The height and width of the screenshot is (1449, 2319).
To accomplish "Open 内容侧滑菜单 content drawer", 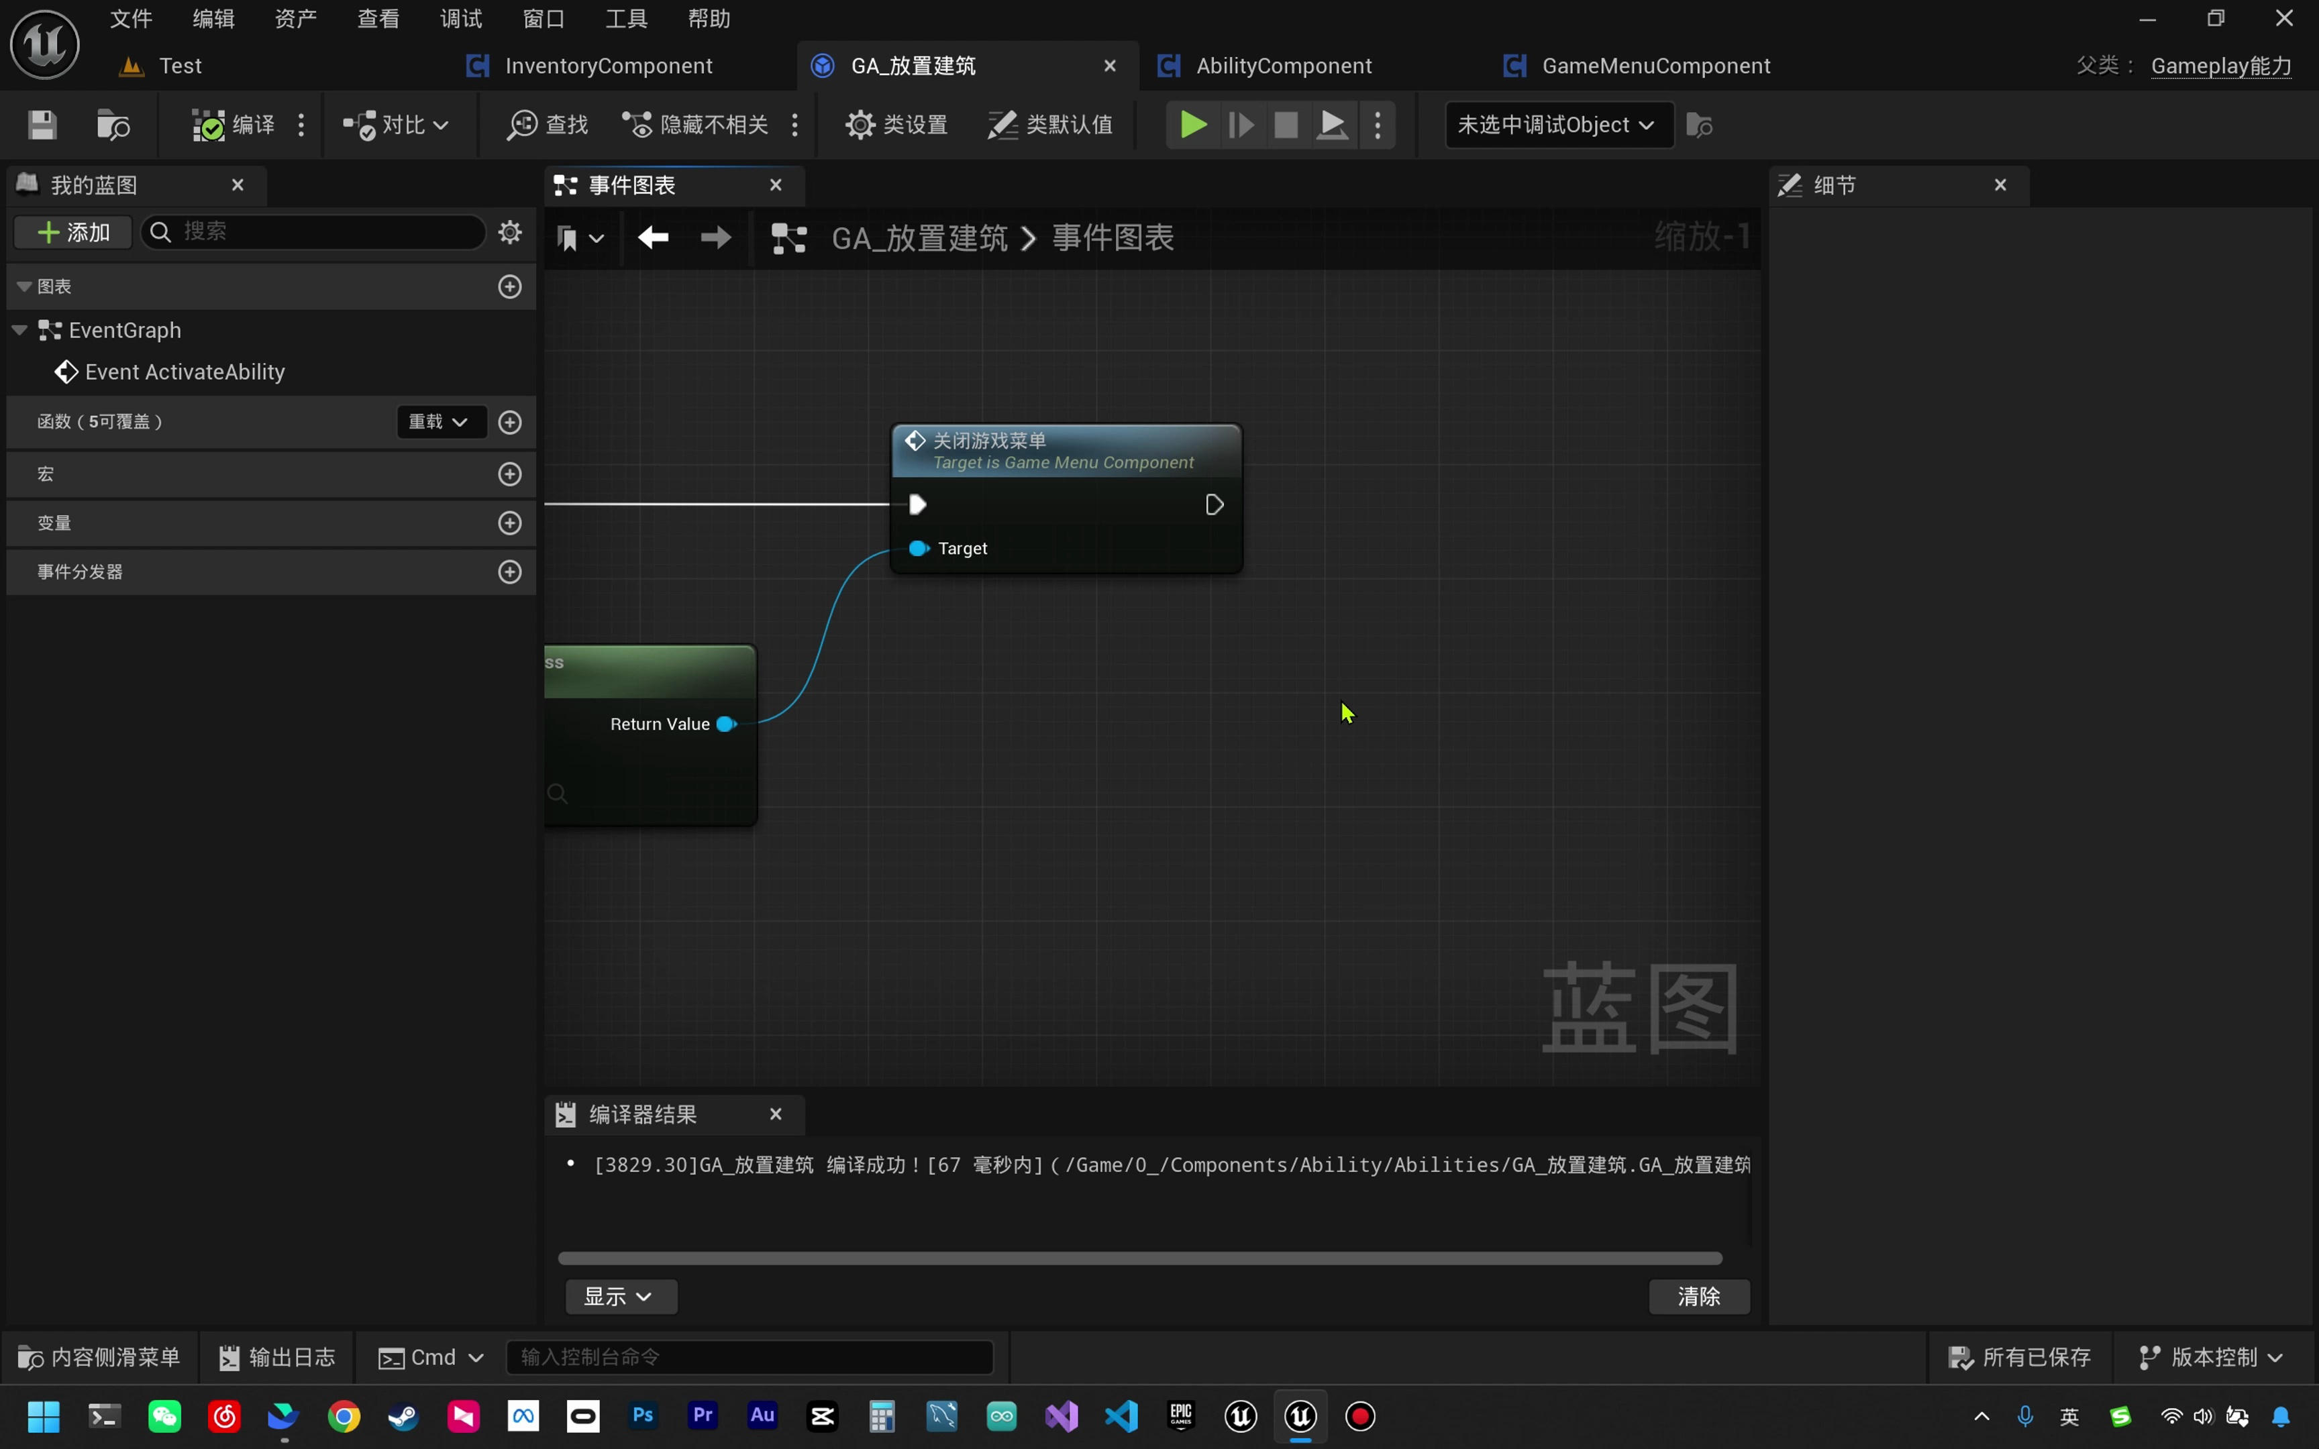I will coord(99,1357).
